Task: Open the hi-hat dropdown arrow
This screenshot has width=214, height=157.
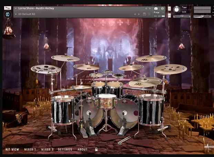Action: click(73, 87)
